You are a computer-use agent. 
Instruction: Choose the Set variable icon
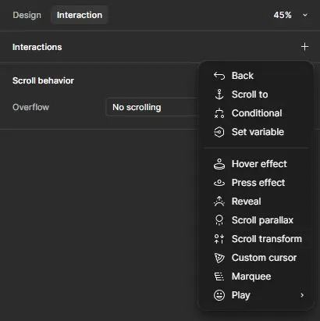pos(219,132)
